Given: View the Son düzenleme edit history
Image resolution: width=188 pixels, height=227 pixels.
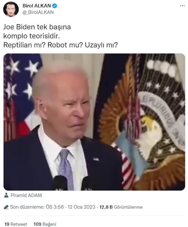Looking at the screenshot, I should [27, 207].
